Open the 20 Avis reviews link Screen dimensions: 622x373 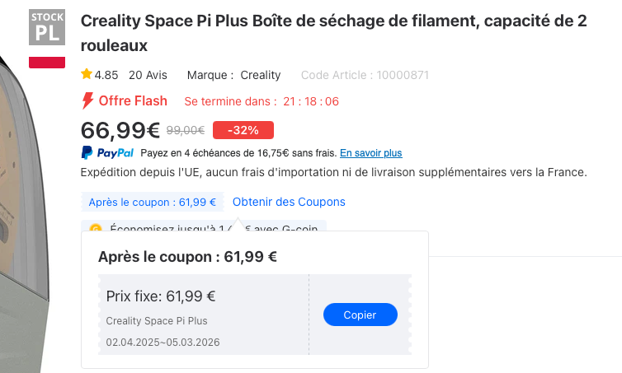tap(148, 75)
